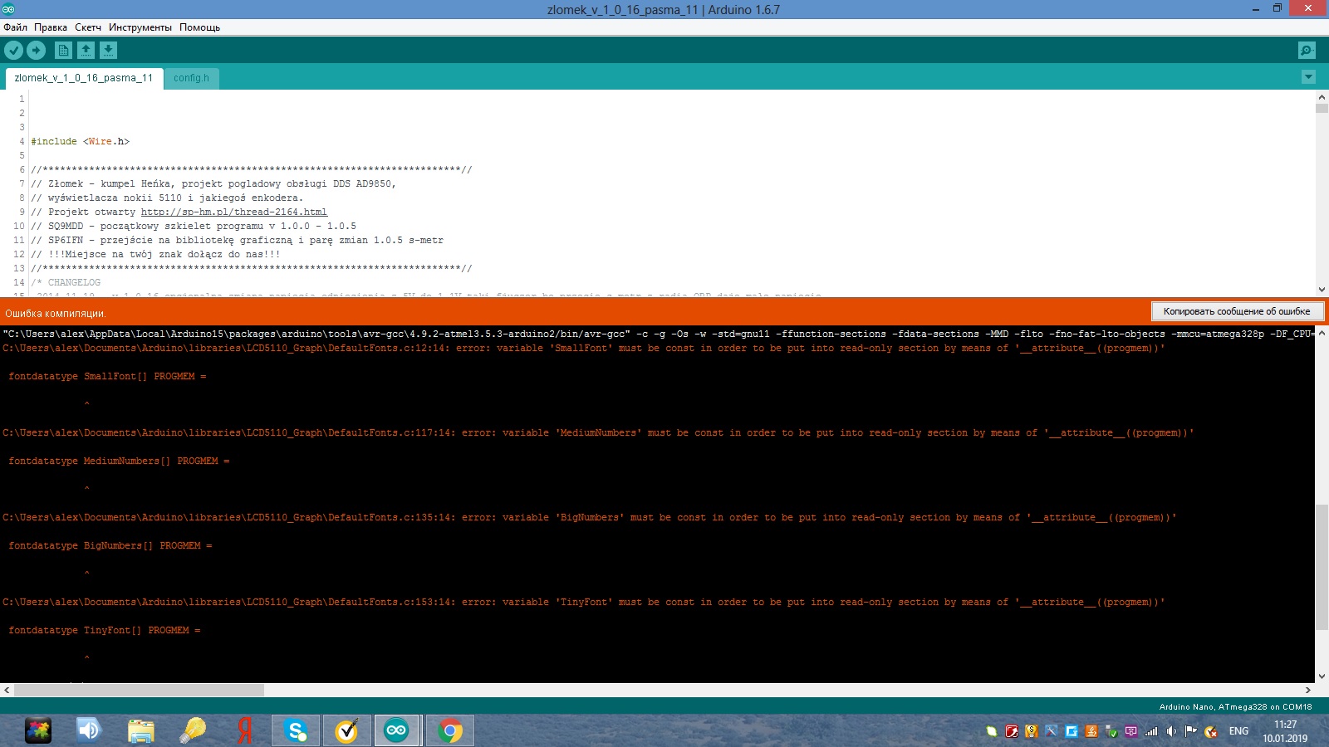This screenshot has width=1329, height=747.
Task: Switch input language via ENG indicator
Action: (x=1238, y=731)
